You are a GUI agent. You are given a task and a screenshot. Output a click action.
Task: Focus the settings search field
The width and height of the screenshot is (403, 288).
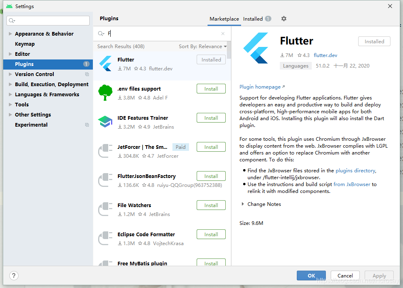coord(48,21)
